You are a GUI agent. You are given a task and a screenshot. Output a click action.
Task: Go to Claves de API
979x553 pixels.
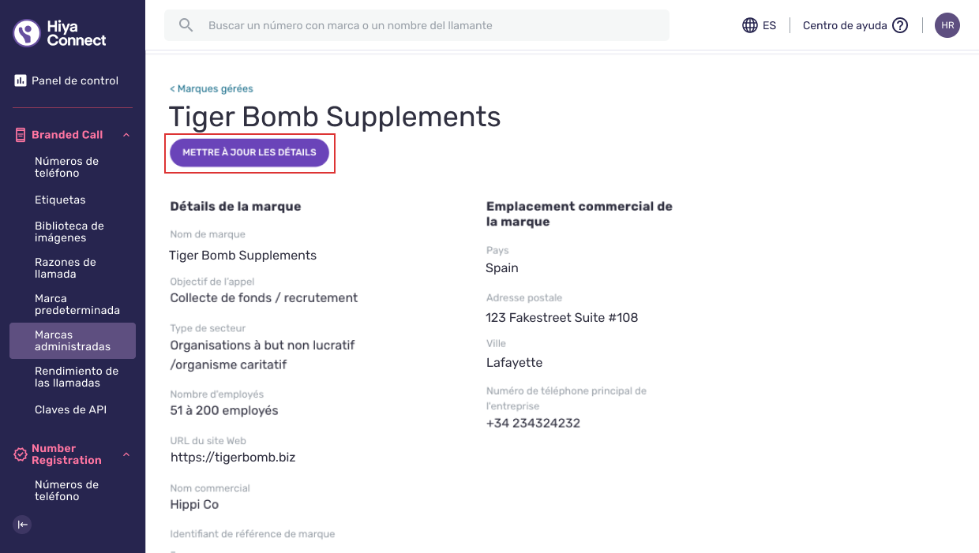pyautogui.click(x=70, y=409)
